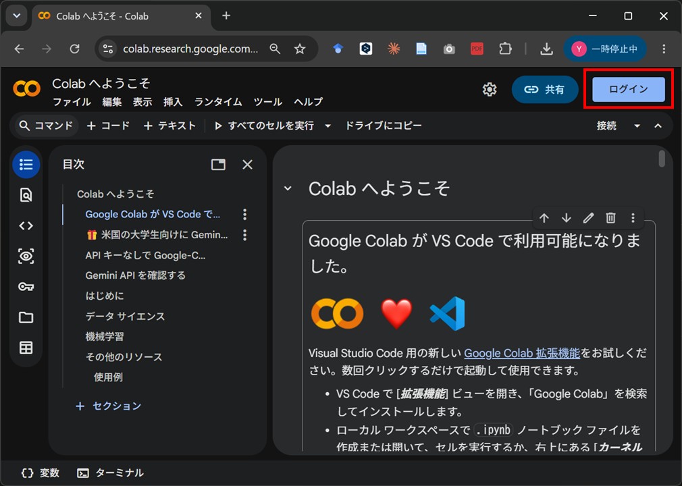This screenshot has height=486, width=682.
Task: Edit cell with pencil icon
Action: coord(589,218)
